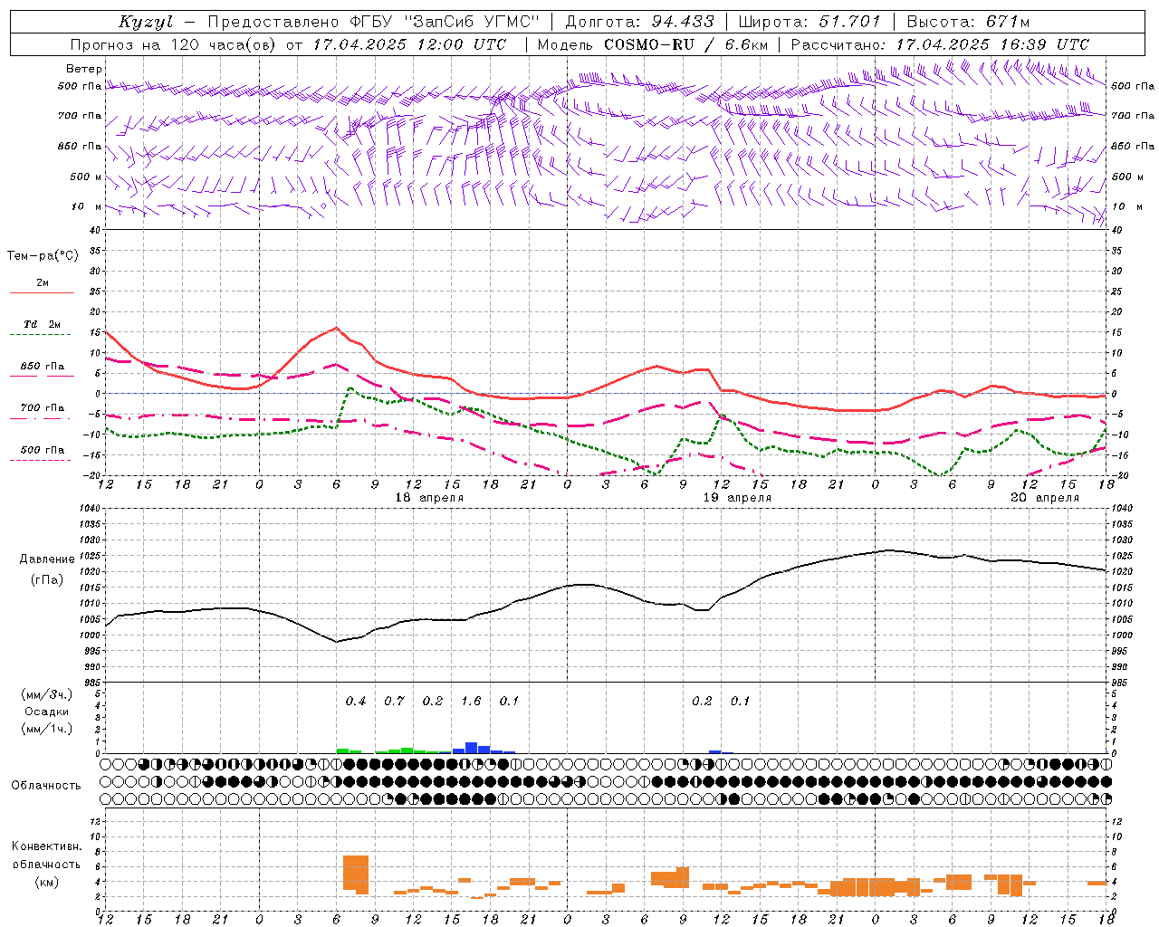
Task: Click the tallest blue precipitation bar
Action: [471, 748]
